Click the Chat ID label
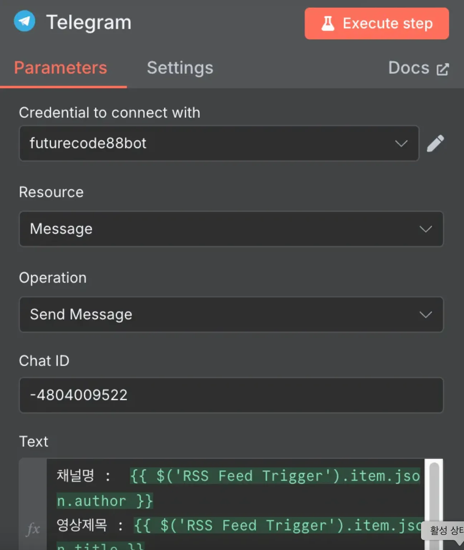464x550 pixels. 44,361
